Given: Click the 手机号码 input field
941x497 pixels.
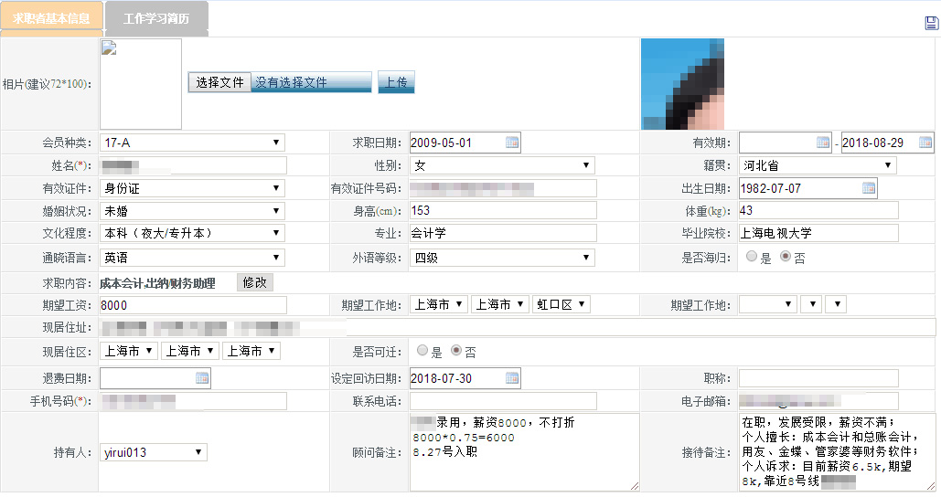Looking at the screenshot, I should click(x=193, y=401).
